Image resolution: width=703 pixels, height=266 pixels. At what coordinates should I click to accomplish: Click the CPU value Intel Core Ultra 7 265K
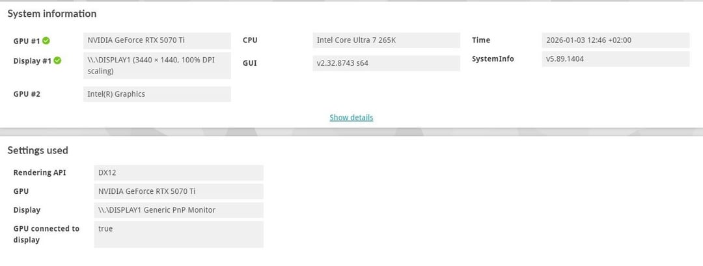pos(386,40)
